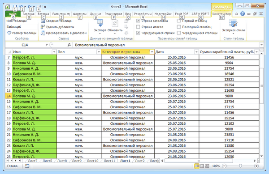Switch to Page Break preview icon

click(207, 166)
